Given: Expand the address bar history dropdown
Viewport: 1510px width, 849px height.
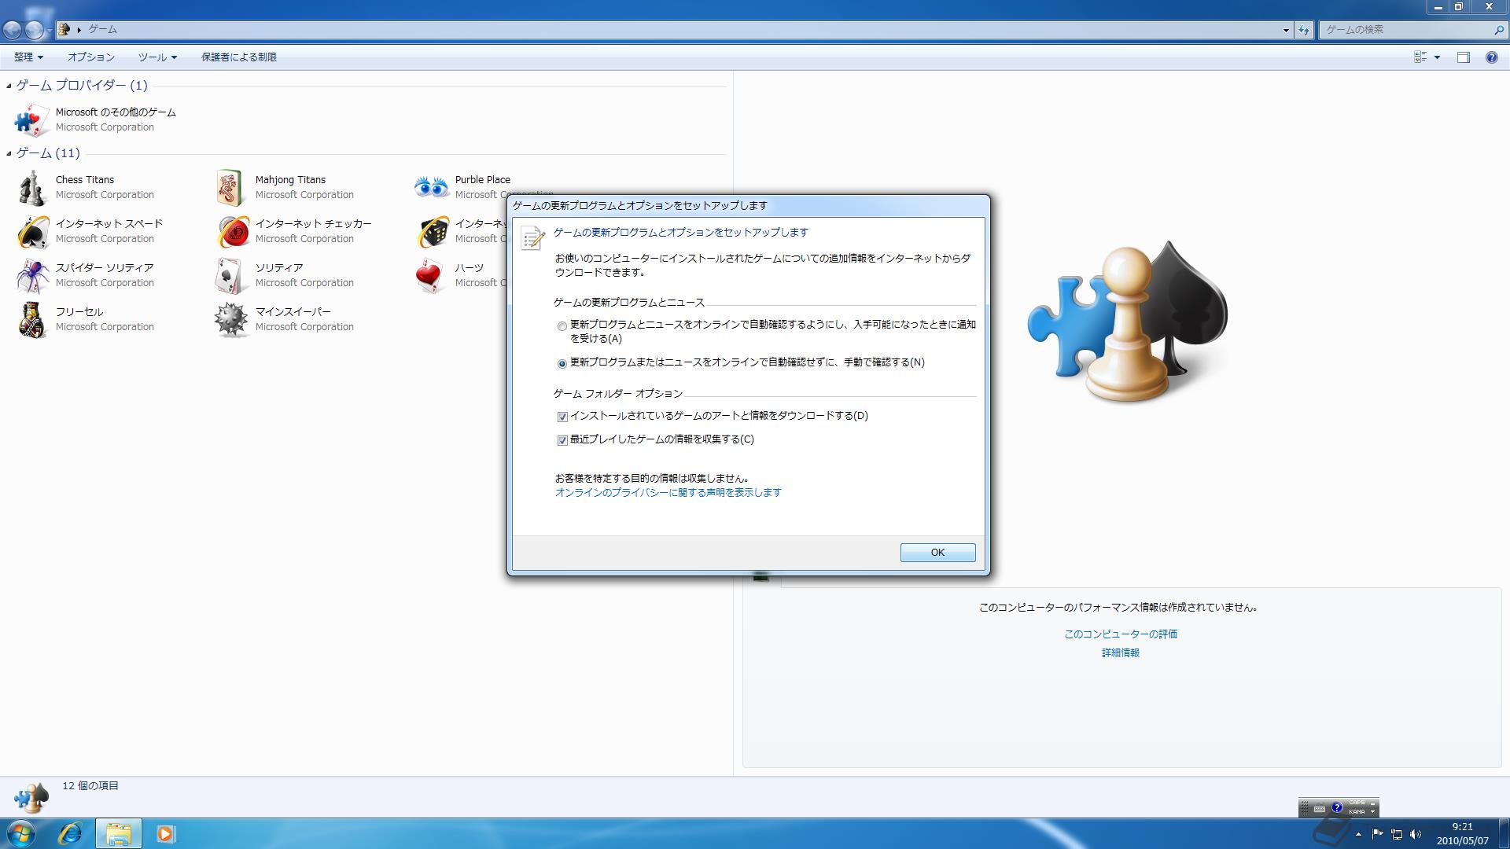Looking at the screenshot, I should click(x=1286, y=30).
